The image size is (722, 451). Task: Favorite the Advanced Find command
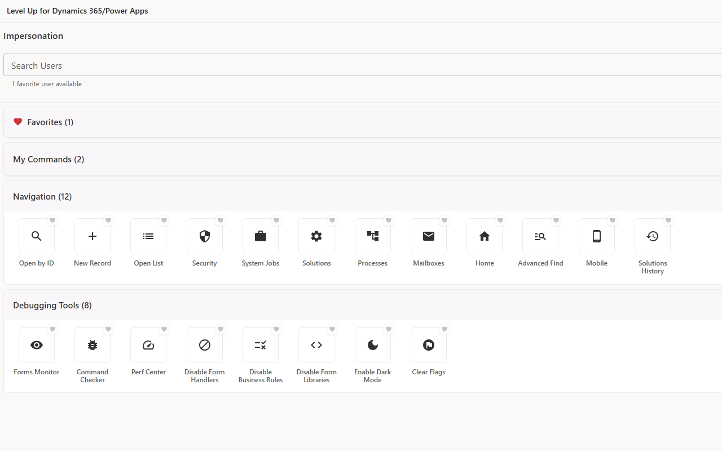tap(556, 220)
